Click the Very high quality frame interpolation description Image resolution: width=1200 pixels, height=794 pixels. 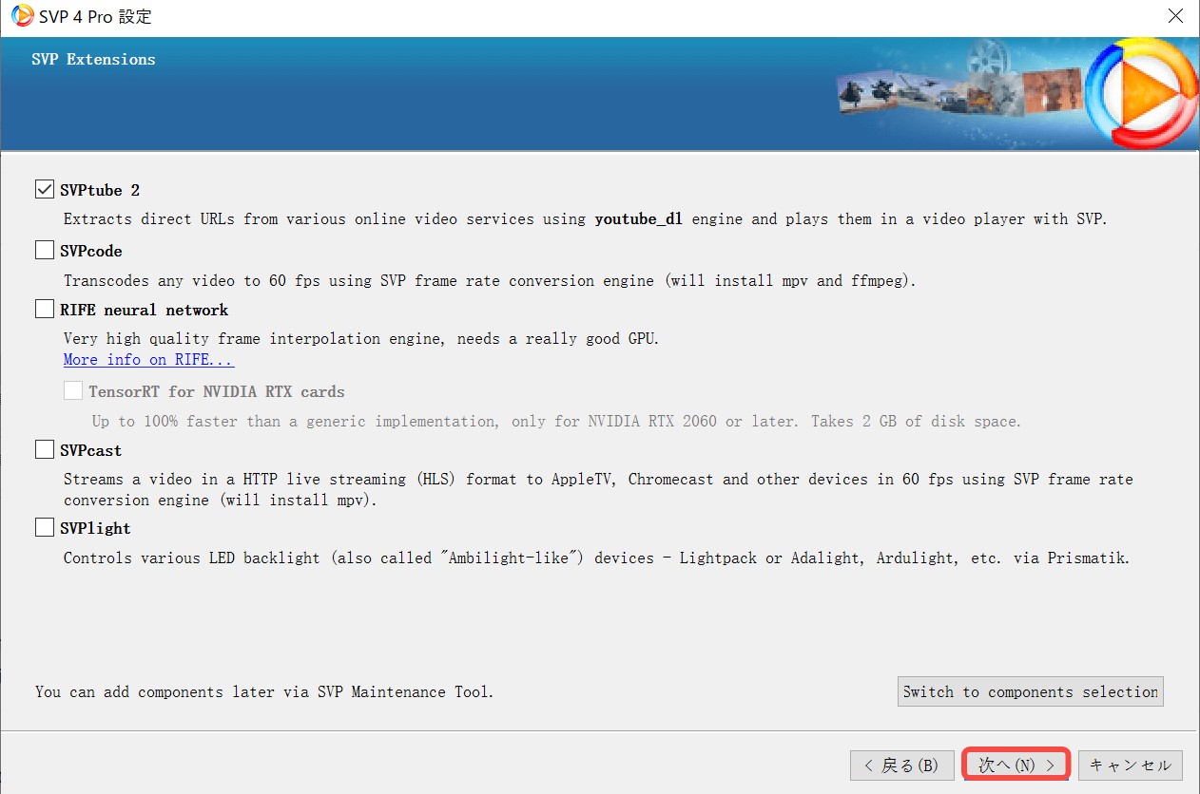[361, 339]
